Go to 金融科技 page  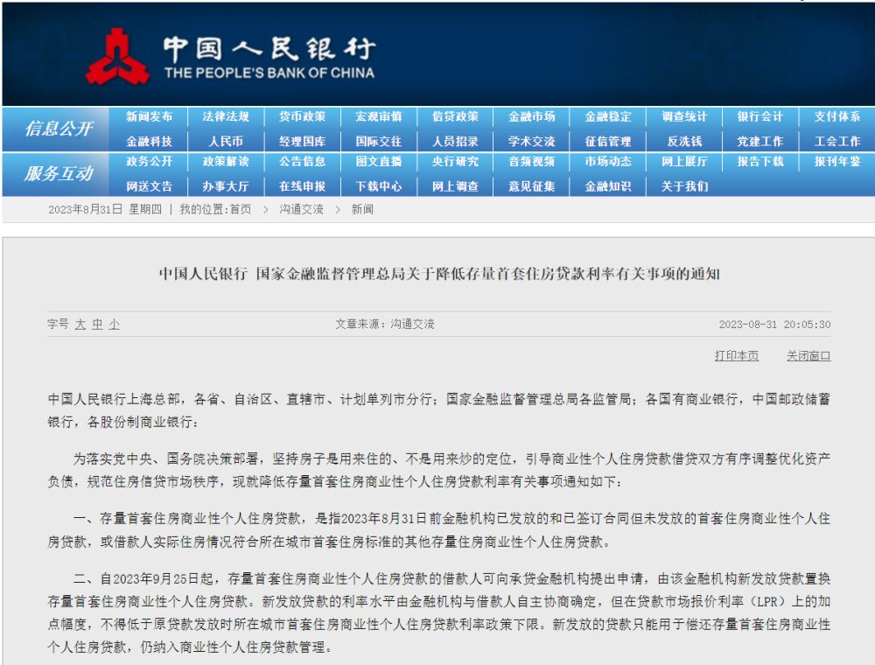(x=149, y=142)
